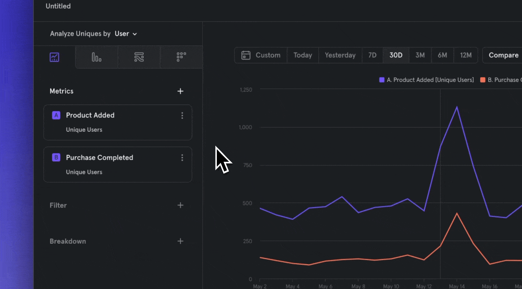This screenshot has height=289, width=522.
Task: Open the Custom date range calendar
Action: [x=261, y=55]
